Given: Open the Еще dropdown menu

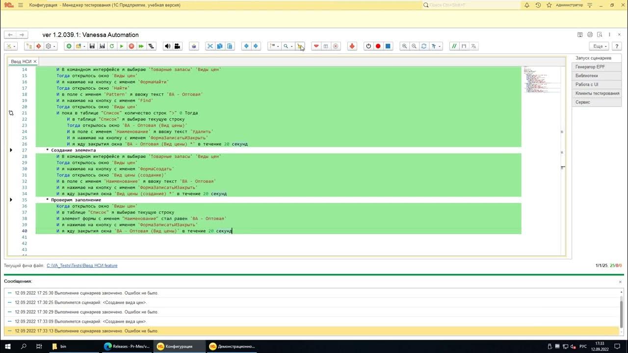Looking at the screenshot, I should tap(600, 46).
